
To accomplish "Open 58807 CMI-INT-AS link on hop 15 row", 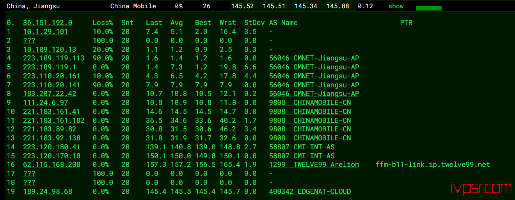I will (302, 156).
